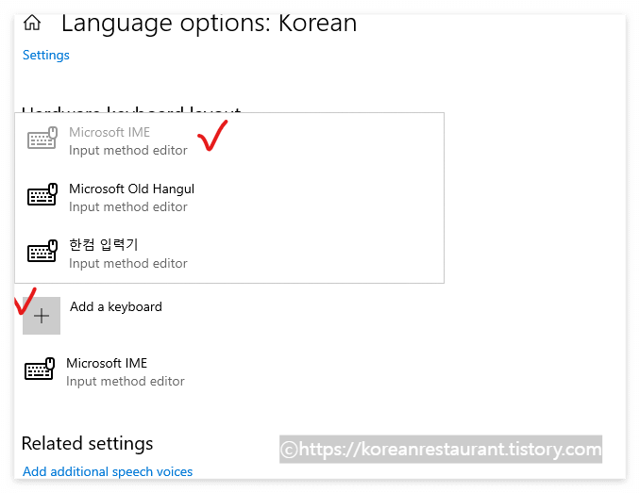Open Add additional speech voices link

pyautogui.click(x=108, y=471)
